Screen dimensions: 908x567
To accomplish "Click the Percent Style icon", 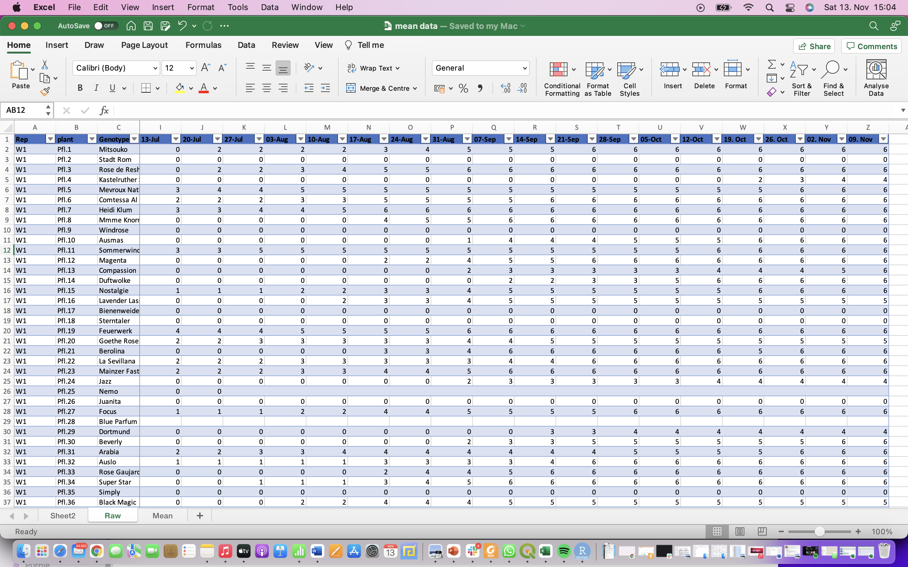I will coord(463,88).
